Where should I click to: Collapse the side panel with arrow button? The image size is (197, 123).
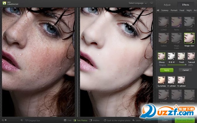point(151,3)
